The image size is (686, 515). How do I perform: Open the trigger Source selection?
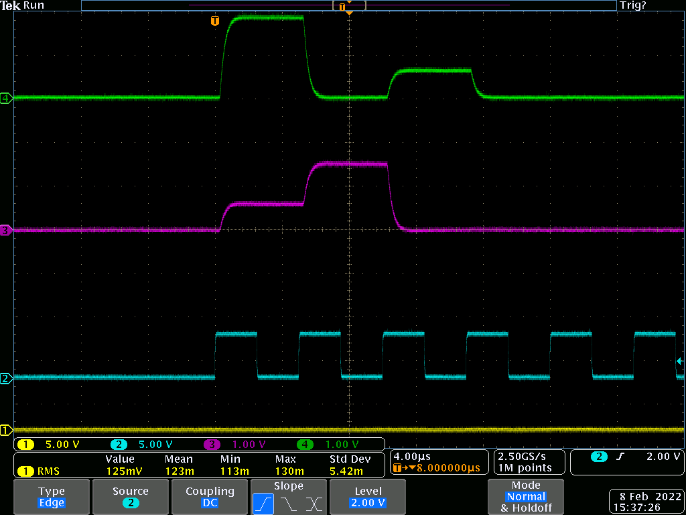(x=130, y=497)
